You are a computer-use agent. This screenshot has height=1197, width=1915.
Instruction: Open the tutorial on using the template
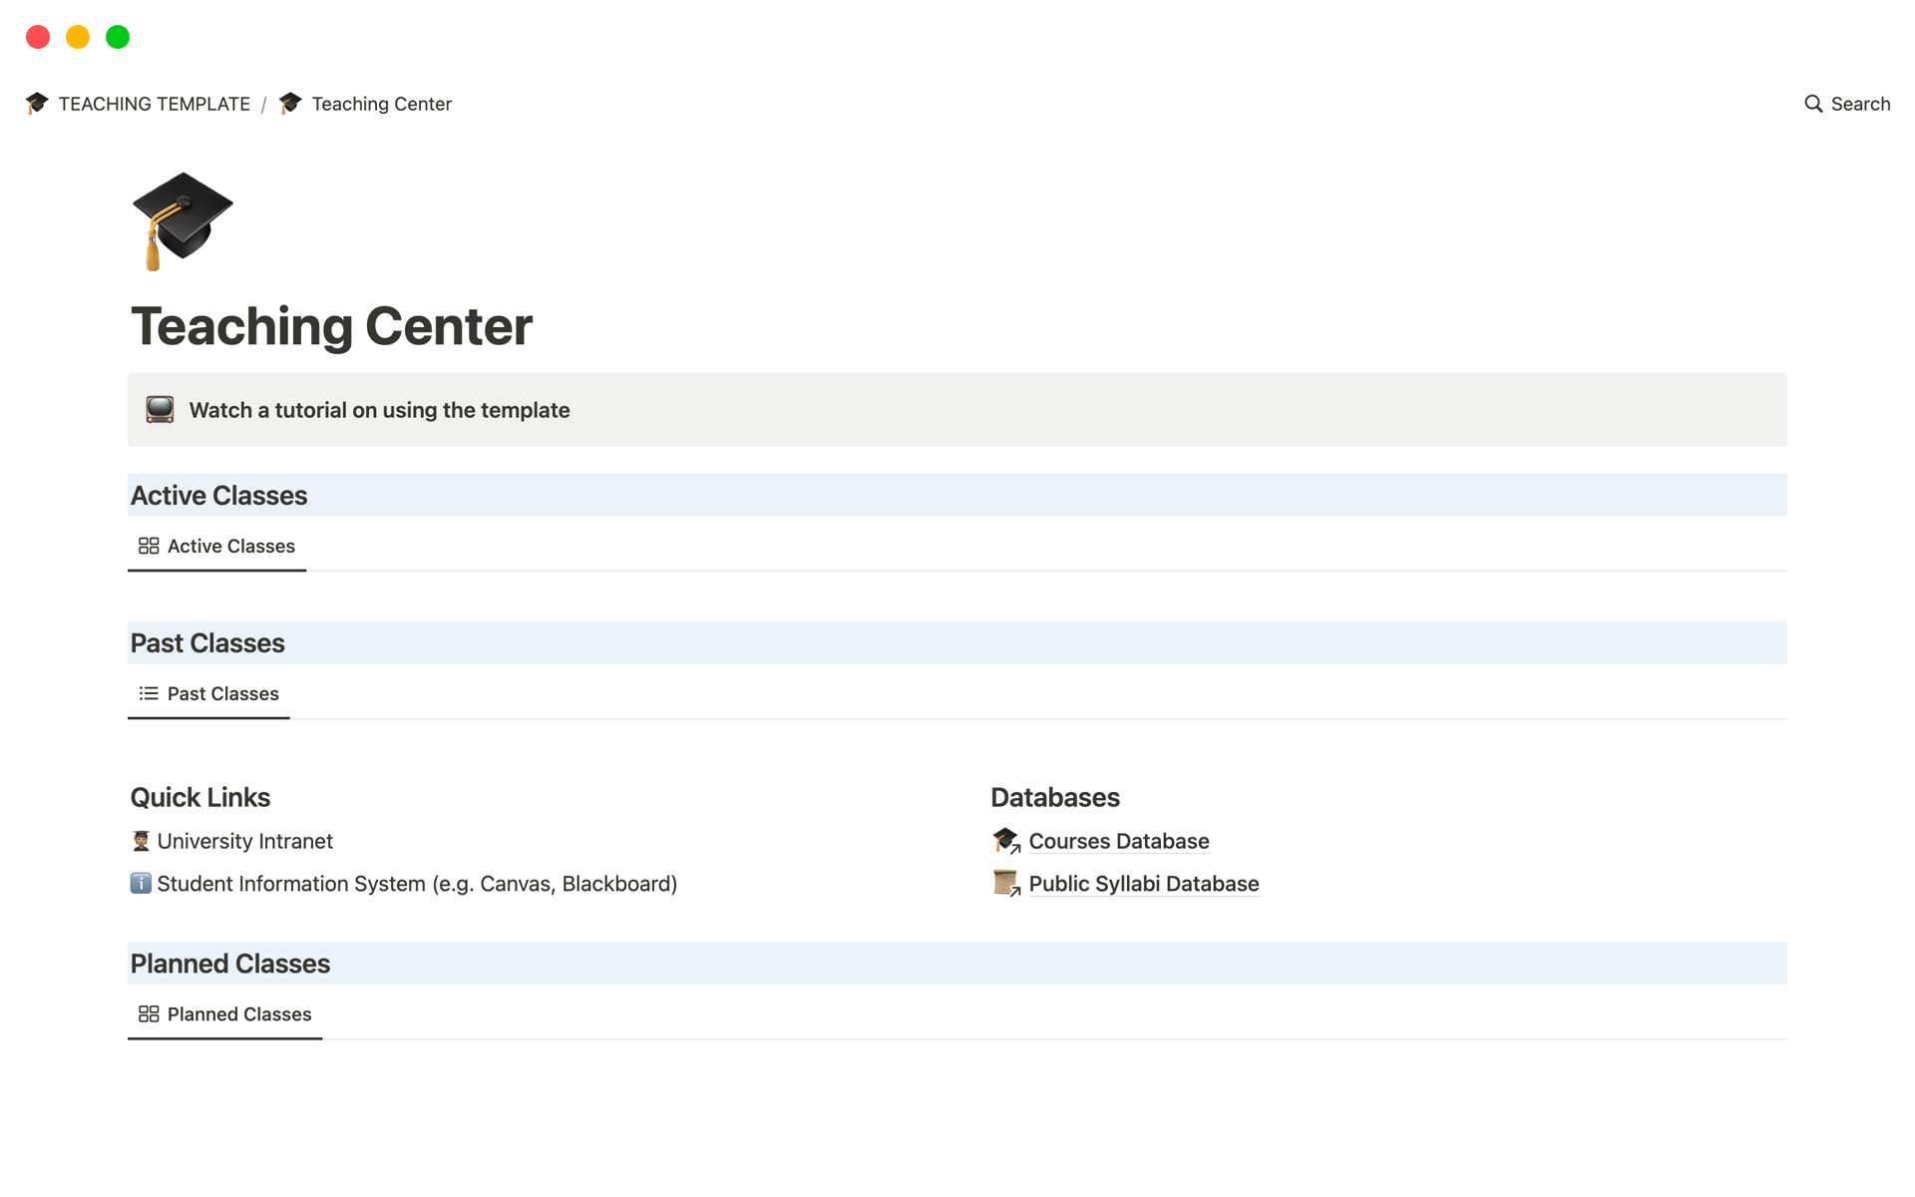pyautogui.click(x=378, y=409)
